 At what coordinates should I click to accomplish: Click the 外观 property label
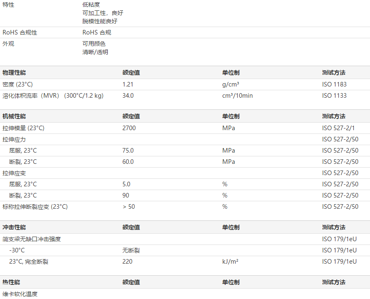click(8, 44)
